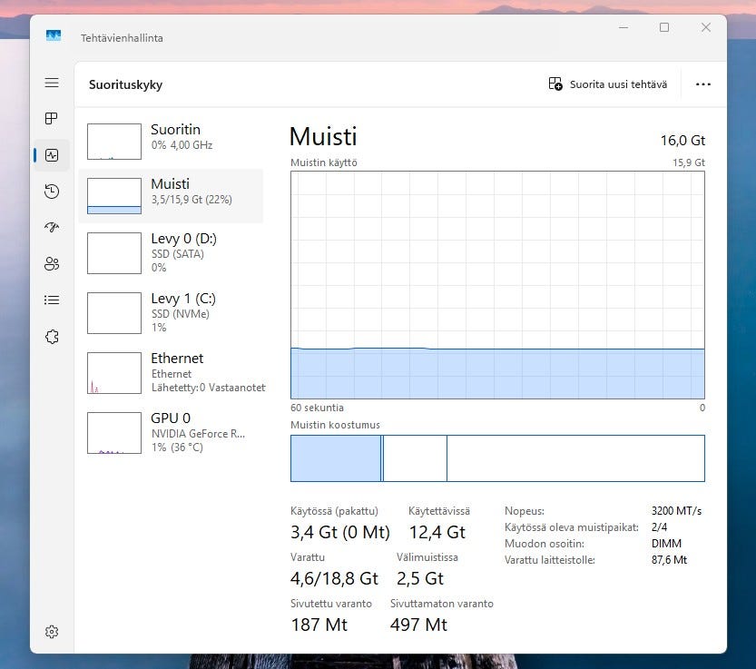Click the 'Muistin käyttö' usage graph
Screen dimensions: 756x669
[x=497, y=284]
